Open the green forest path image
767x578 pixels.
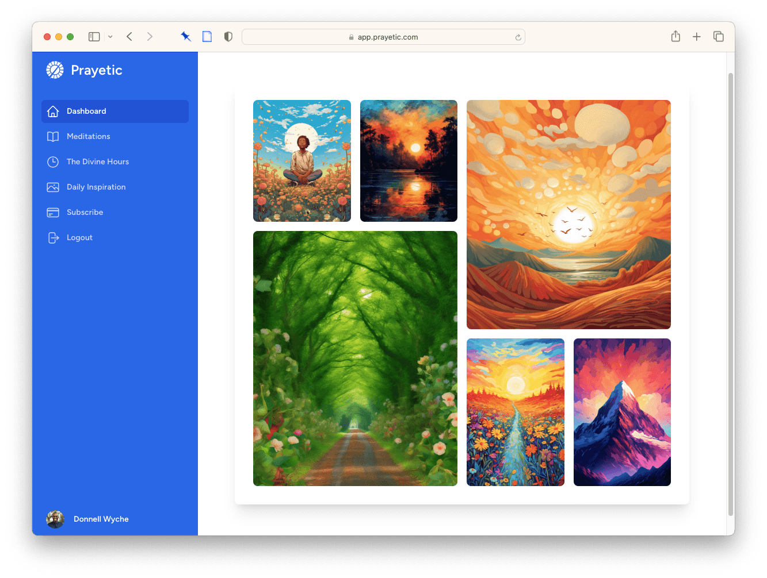click(x=355, y=359)
